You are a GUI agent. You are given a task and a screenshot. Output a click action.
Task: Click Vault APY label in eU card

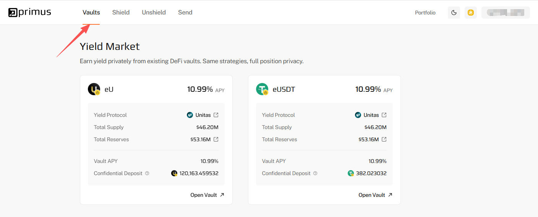coord(106,161)
